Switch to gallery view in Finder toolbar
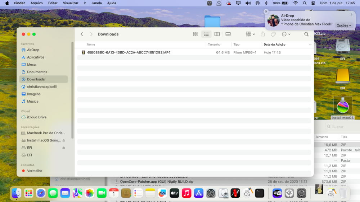This screenshot has height=202, width=360. click(x=228, y=34)
